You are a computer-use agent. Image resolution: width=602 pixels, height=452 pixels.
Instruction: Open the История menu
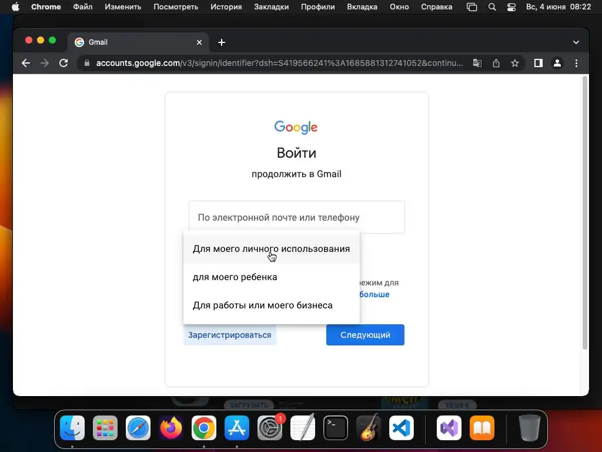click(226, 7)
